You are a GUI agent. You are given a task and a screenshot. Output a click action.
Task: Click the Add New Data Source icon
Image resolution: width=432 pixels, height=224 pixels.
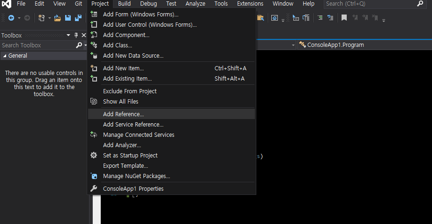[94, 55]
